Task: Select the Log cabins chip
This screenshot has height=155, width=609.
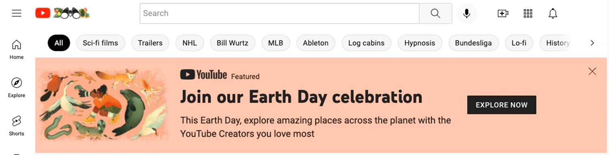Action: (x=366, y=43)
